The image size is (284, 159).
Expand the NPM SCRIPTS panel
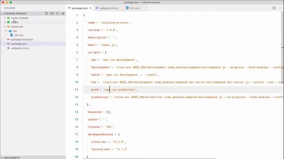tap(33, 158)
